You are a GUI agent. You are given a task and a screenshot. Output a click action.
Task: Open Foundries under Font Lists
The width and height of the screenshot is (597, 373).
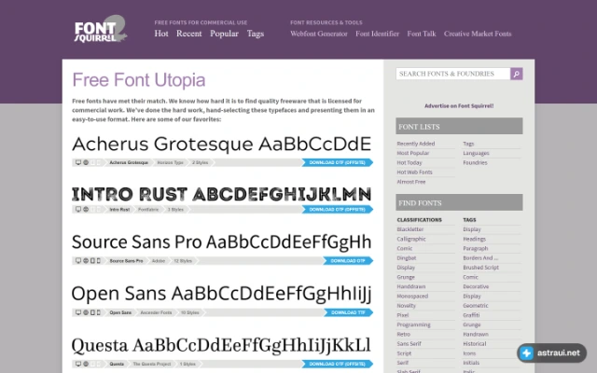tap(475, 162)
